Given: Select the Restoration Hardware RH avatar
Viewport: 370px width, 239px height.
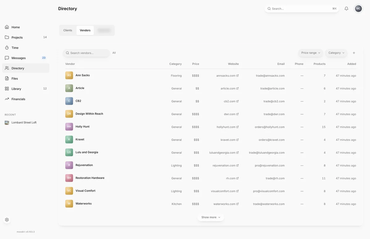Looking at the screenshot, I should [69, 178].
